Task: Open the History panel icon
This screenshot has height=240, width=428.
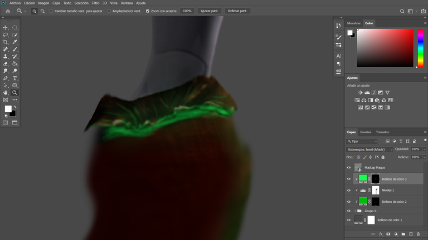Action: (x=338, y=26)
